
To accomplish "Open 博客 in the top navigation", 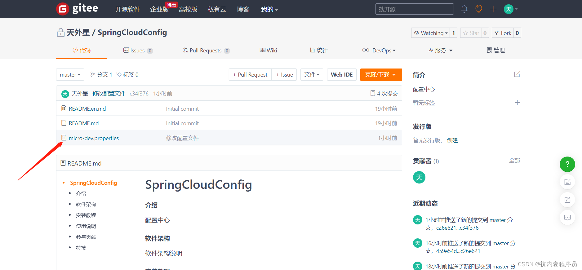I will pyautogui.click(x=243, y=9).
